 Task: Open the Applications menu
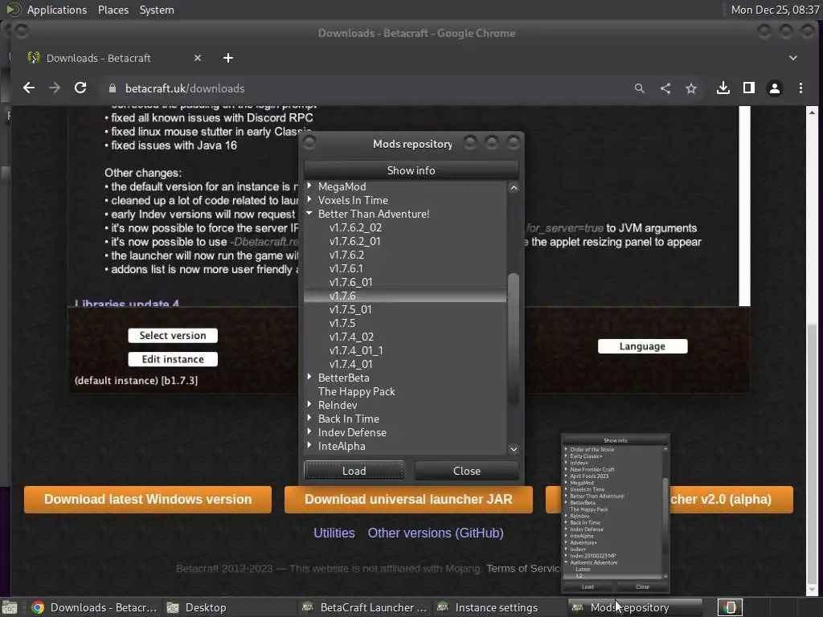57,10
